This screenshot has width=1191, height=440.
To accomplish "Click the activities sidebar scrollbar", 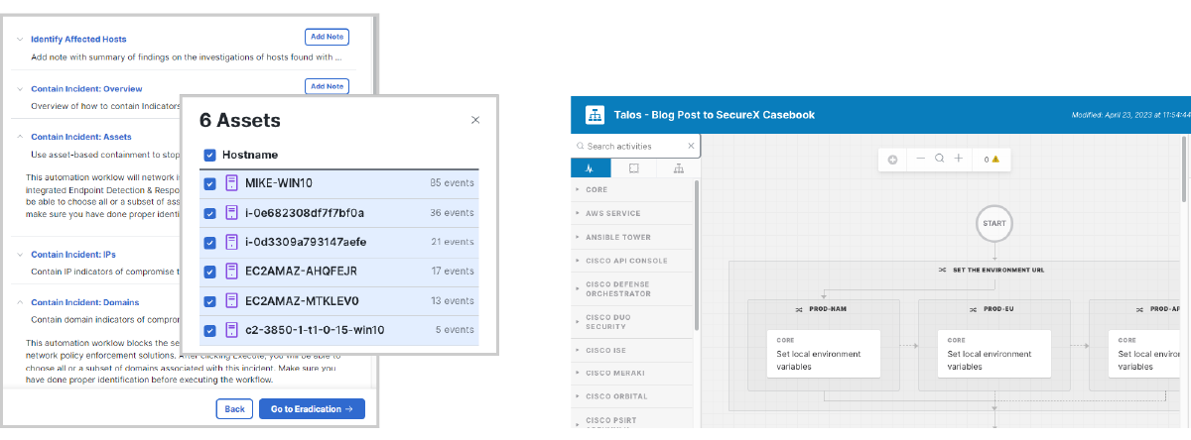I will (x=696, y=256).
